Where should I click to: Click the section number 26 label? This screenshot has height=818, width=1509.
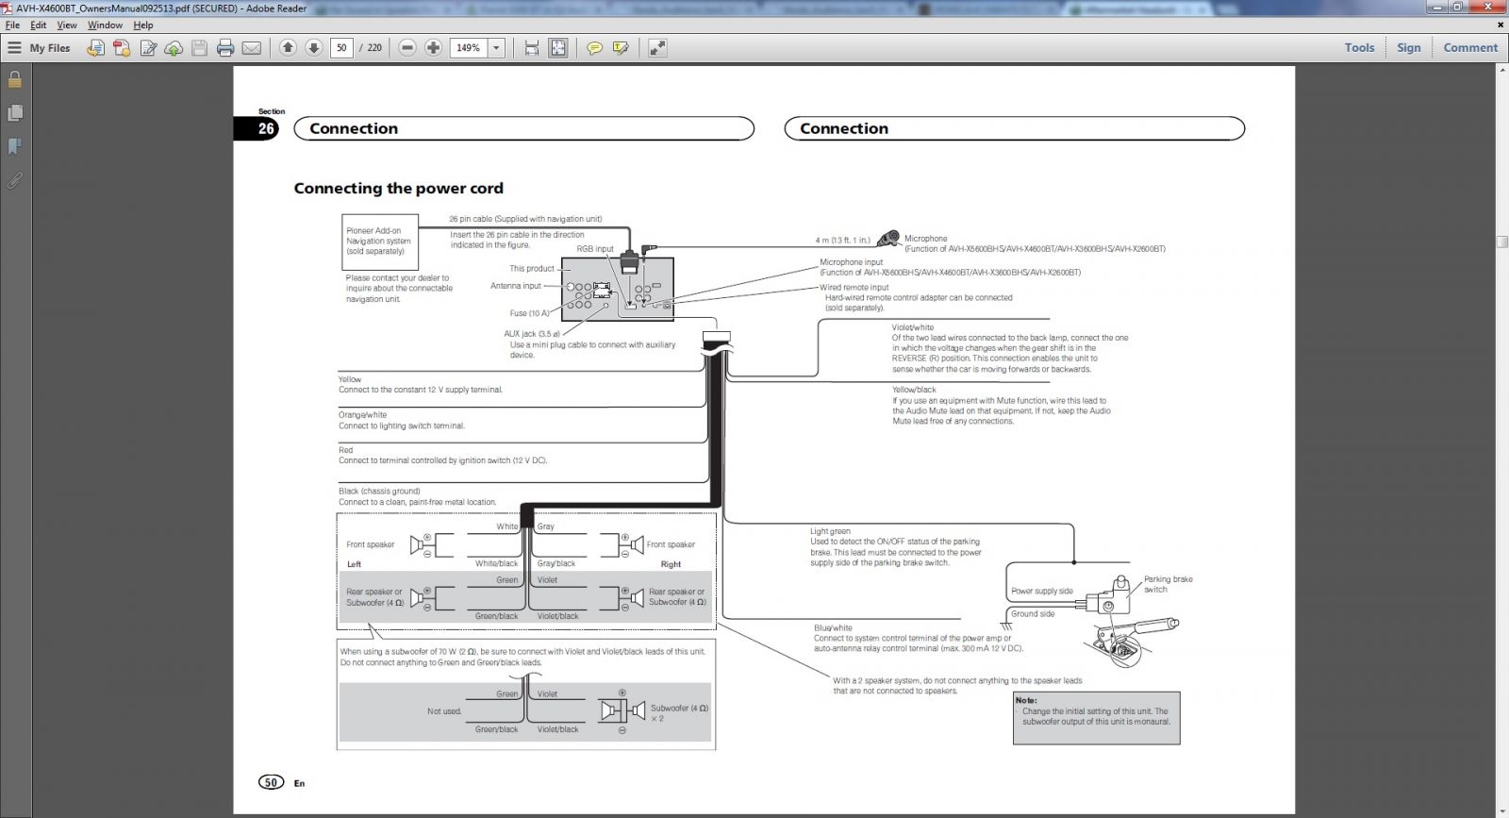tap(266, 129)
